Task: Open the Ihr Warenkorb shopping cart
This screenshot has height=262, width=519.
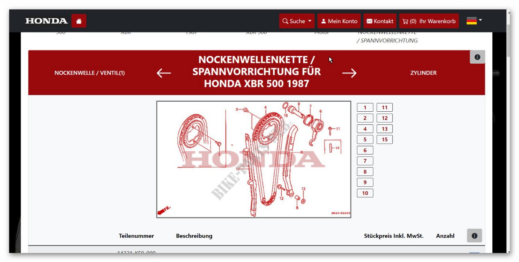Action: click(429, 21)
